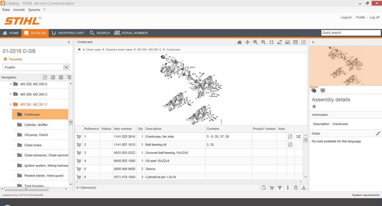Image resolution: width=382 pixels, height=206 pixels.
Task: Add Sleeve to shopping cart
Action: pyautogui.click(x=79, y=169)
